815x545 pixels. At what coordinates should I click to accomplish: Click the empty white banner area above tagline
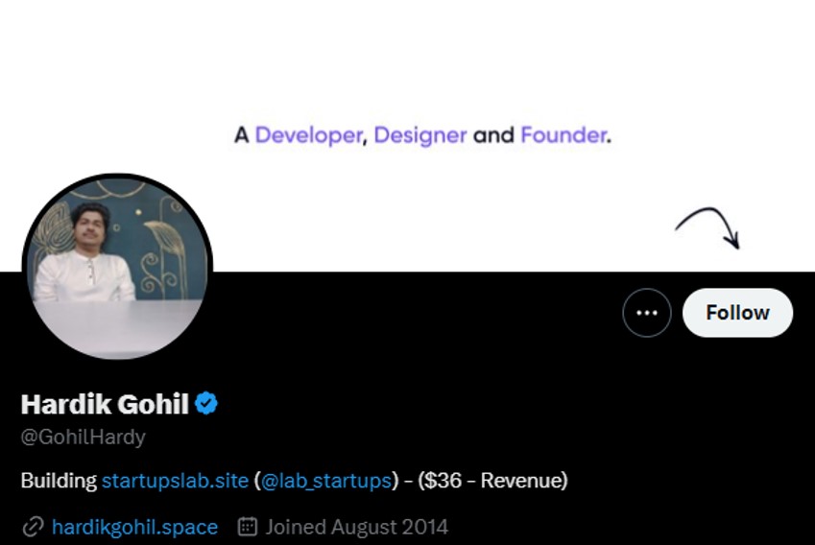pyautogui.click(x=407, y=58)
